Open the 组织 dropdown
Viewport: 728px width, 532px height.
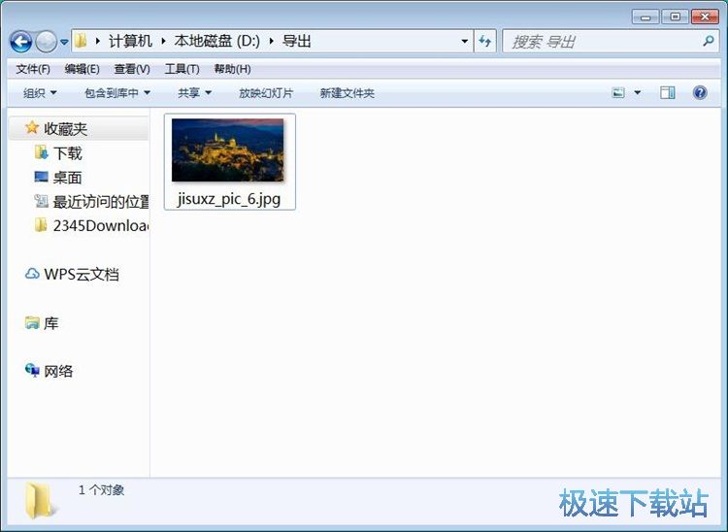pos(40,93)
